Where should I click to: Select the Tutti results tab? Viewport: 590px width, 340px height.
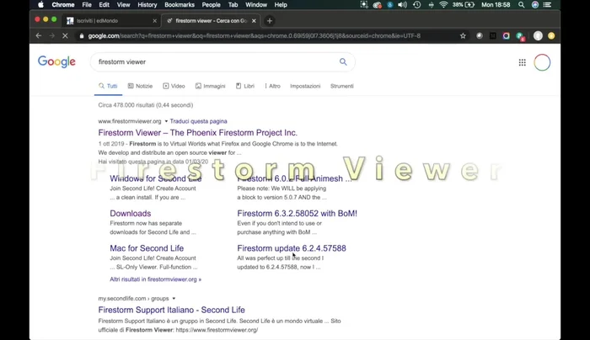tap(109, 86)
